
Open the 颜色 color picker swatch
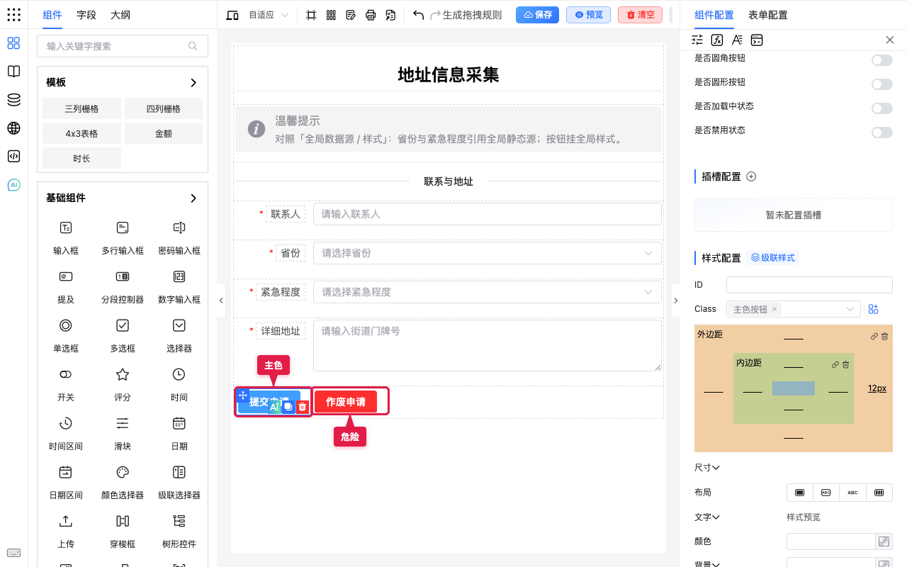884,541
